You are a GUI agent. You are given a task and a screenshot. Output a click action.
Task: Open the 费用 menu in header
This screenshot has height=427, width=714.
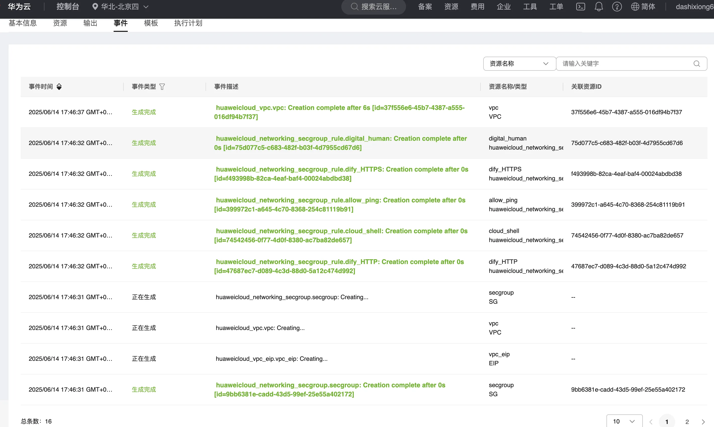(x=477, y=7)
